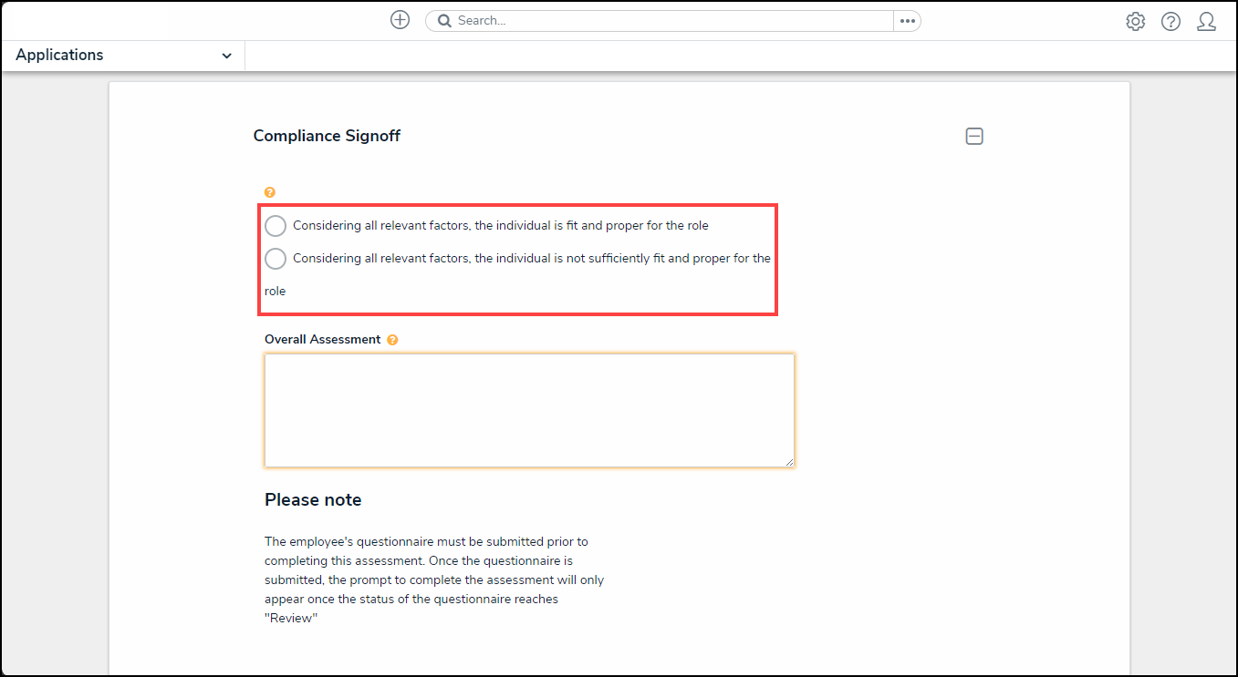Open the user profile icon
Screen dimensions: 1238x677
(x=1206, y=21)
